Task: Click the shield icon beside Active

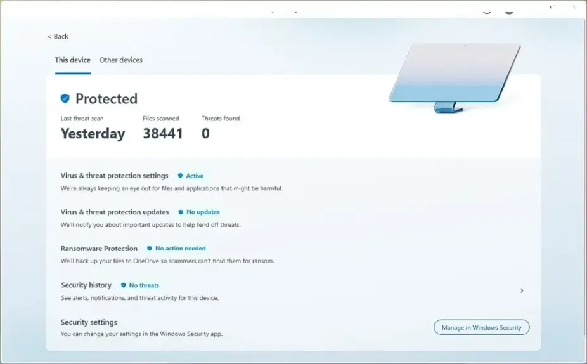Action: click(180, 176)
